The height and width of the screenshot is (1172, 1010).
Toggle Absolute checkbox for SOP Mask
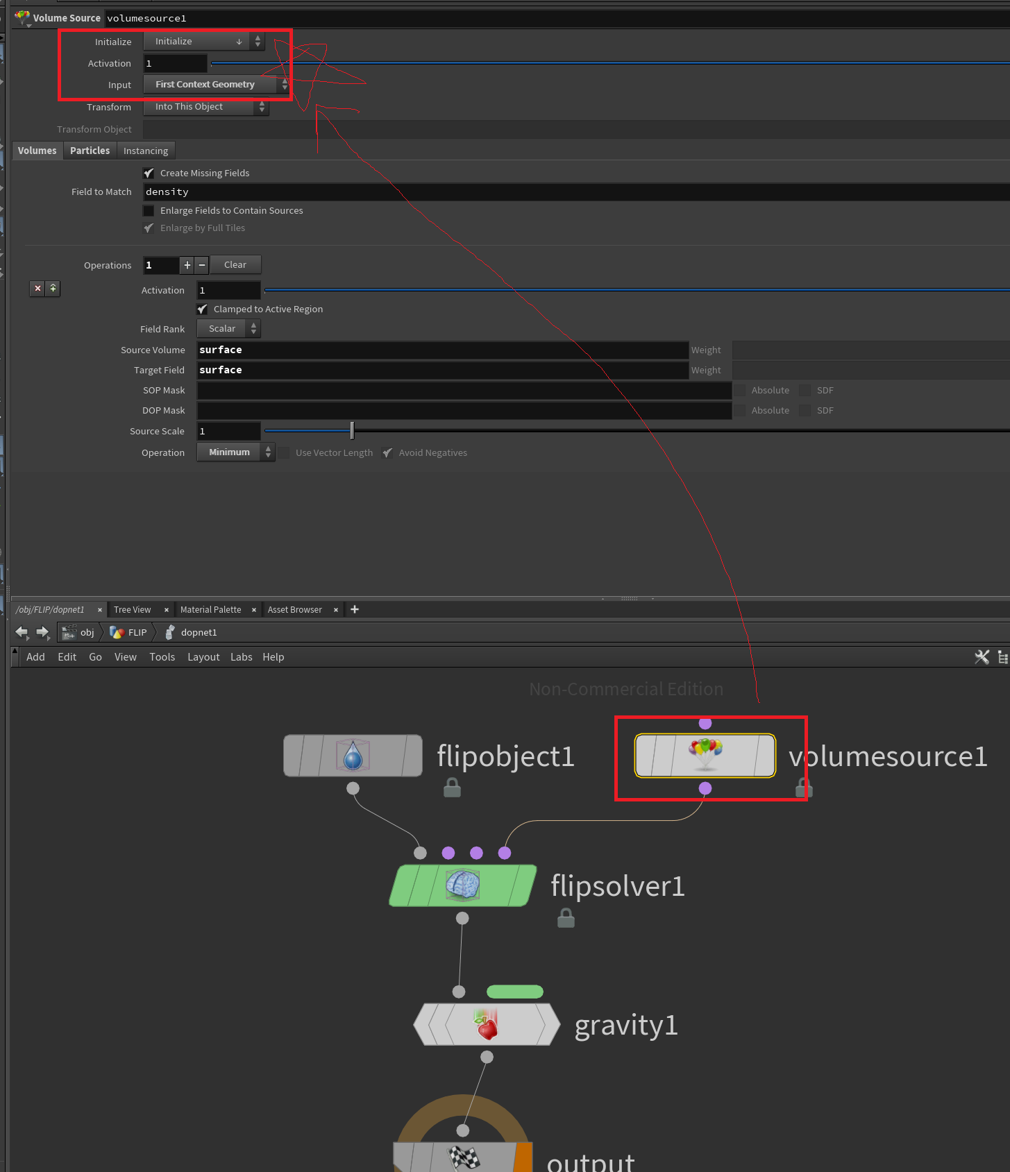click(740, 390)
